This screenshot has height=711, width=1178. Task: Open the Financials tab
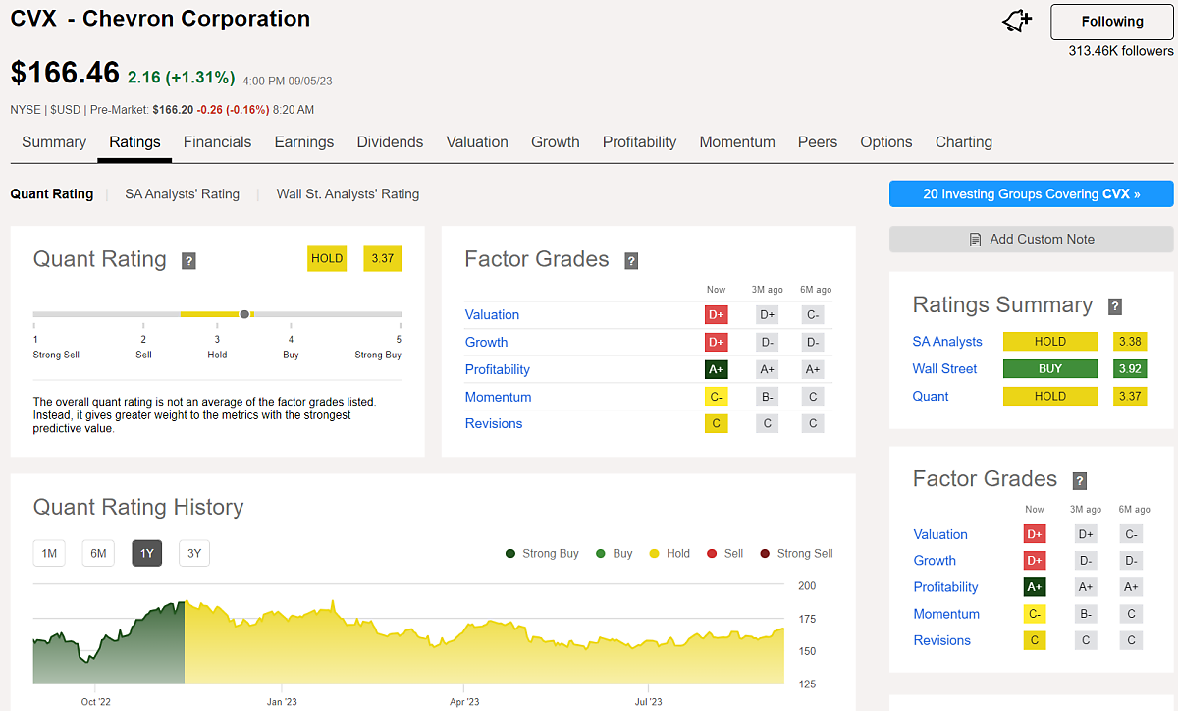click(217, 142)
